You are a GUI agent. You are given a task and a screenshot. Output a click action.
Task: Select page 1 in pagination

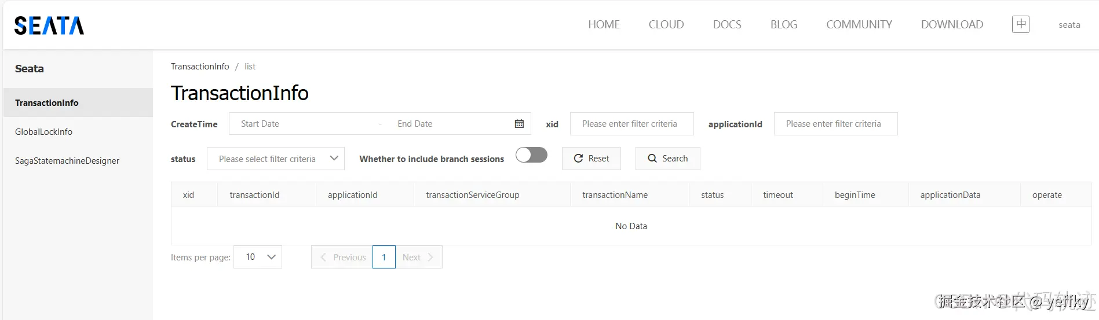[384, 257]
